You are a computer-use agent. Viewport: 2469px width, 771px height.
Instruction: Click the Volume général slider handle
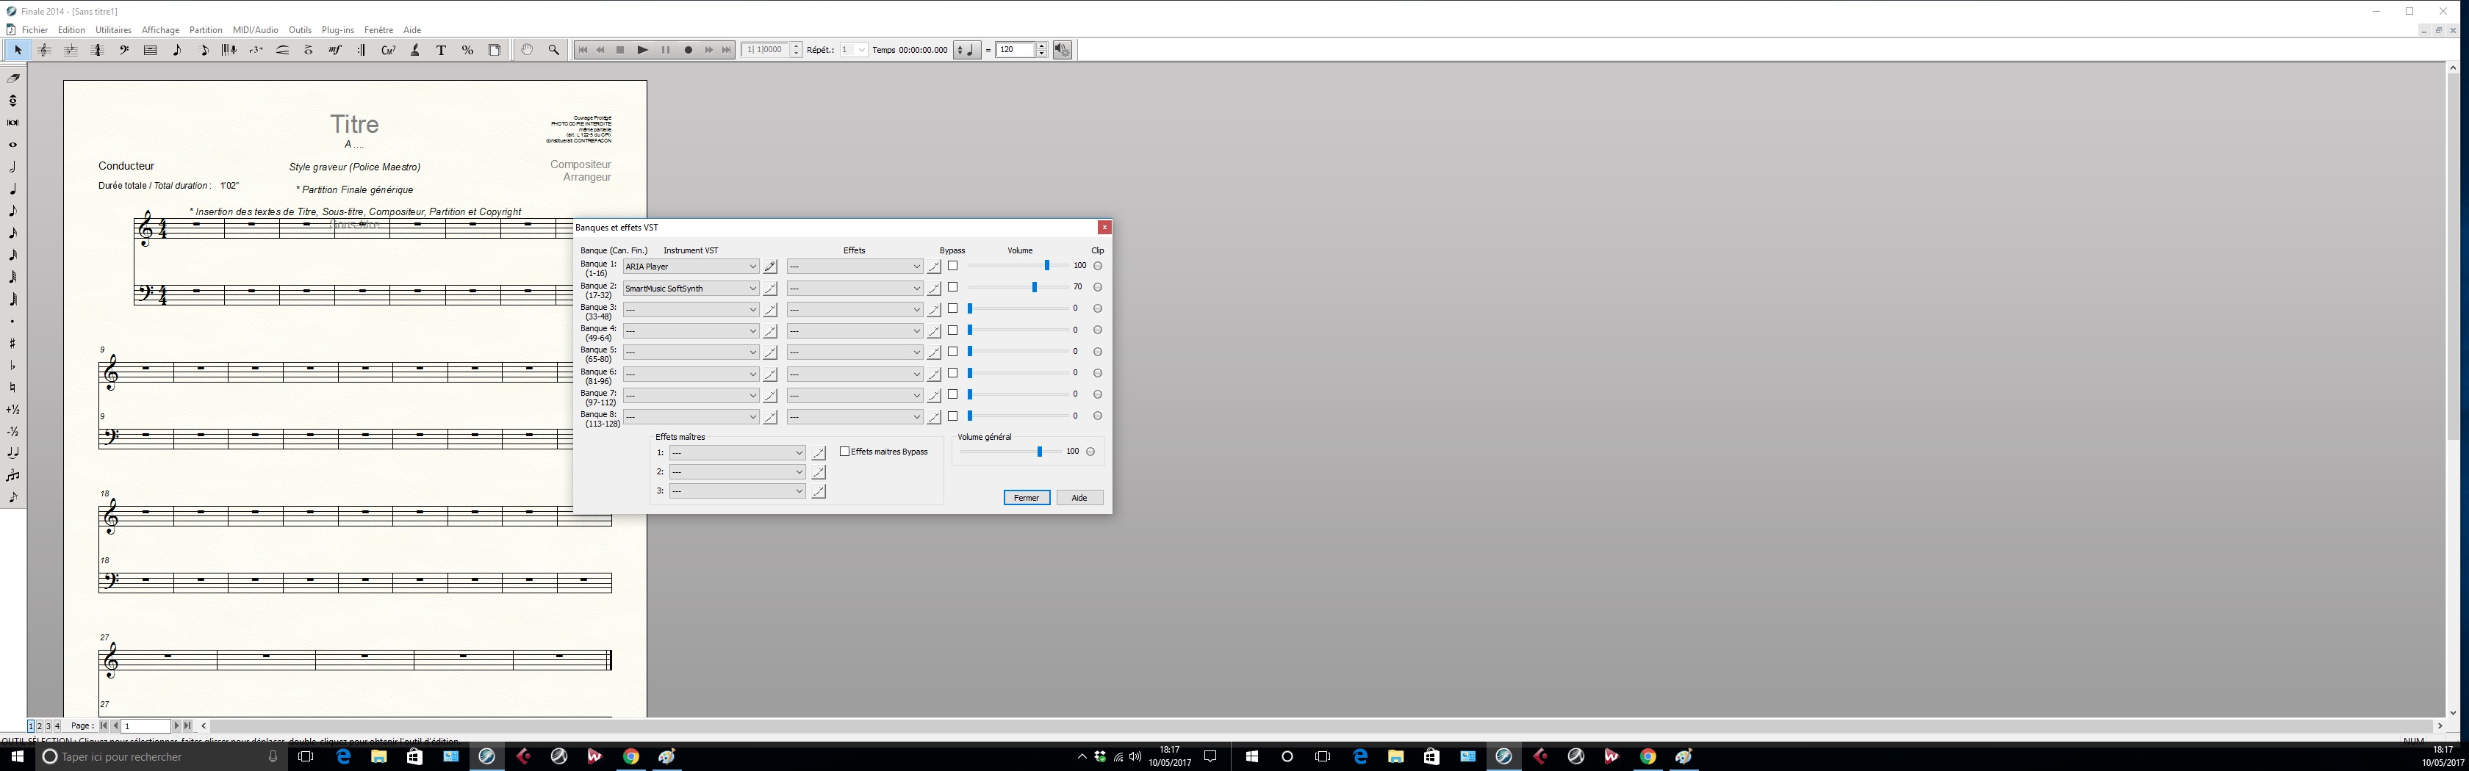[x=1039, y=452]
